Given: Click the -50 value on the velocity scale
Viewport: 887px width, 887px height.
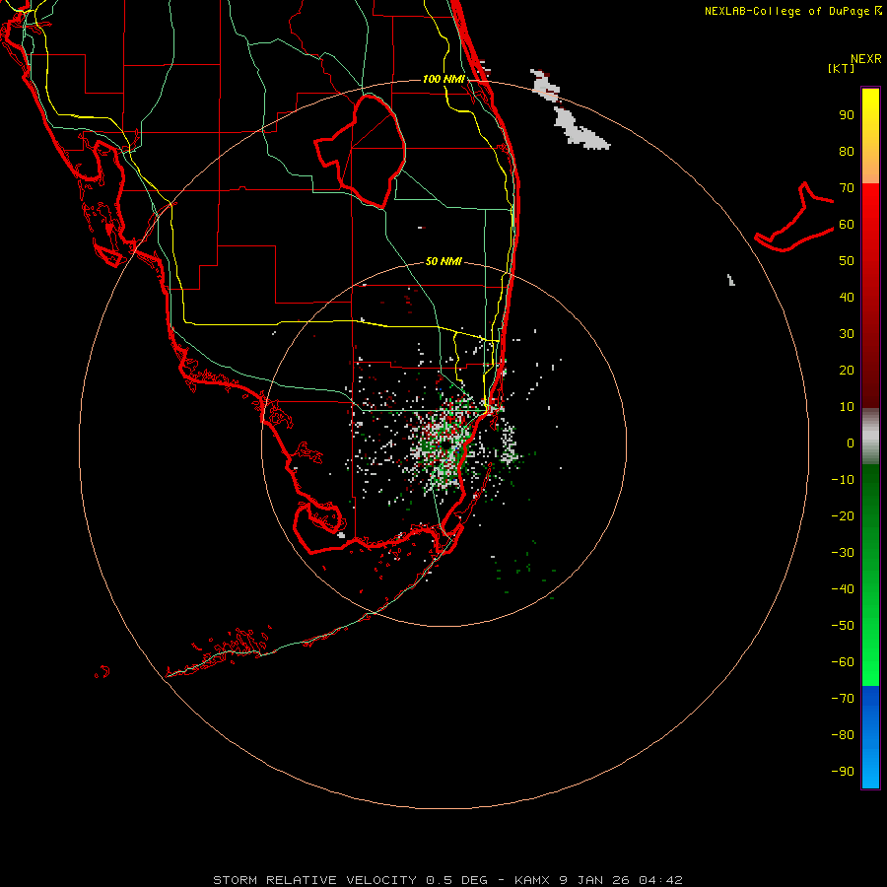Looking at the screenshot, I should 843,626.
